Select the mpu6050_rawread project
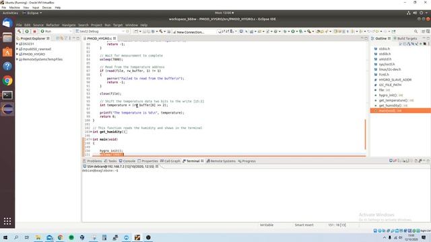The image size is (431, 242). 37,49
